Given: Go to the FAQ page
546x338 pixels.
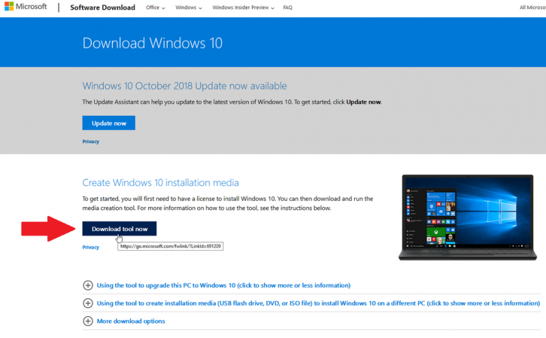Looking at the screenshot, I should [287, 7].
